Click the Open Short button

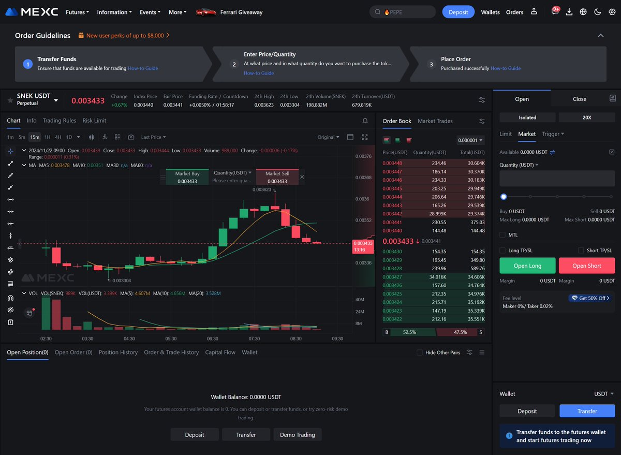[x=587, y=266]
